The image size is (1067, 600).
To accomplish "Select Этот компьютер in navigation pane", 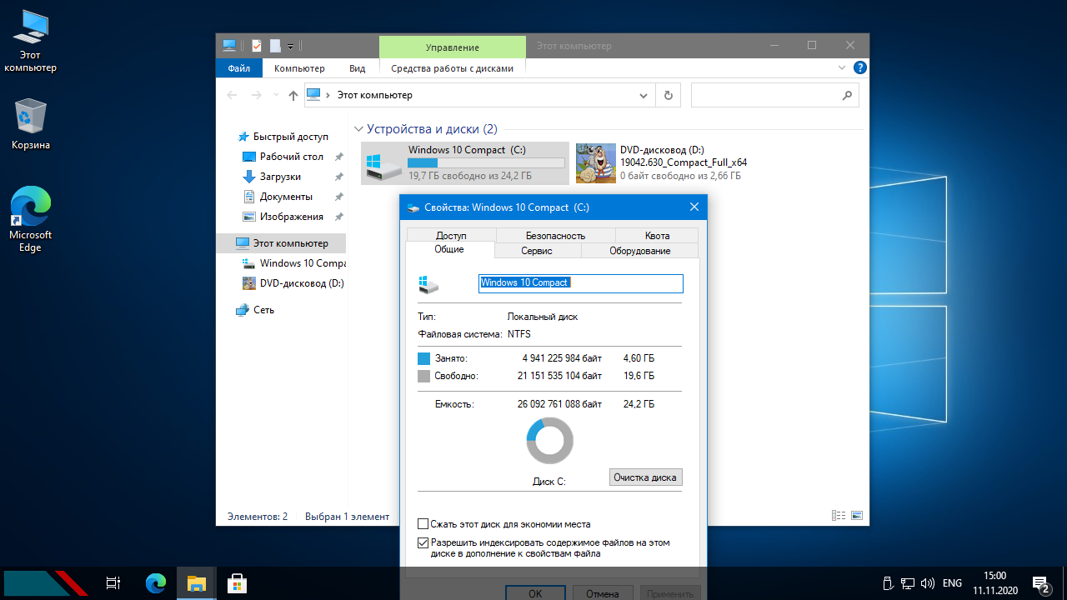I will [281, 243].
